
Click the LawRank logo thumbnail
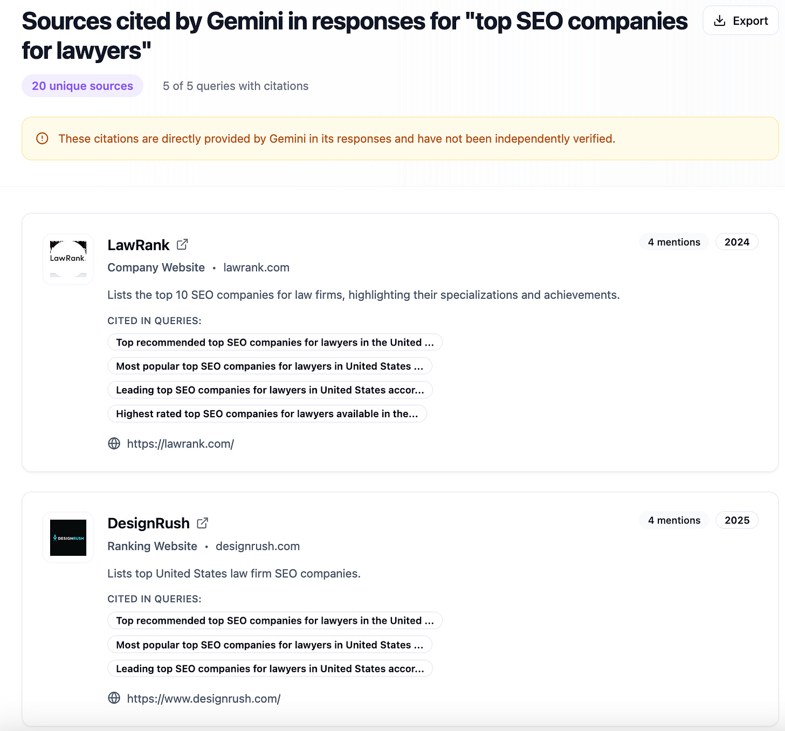68,259
